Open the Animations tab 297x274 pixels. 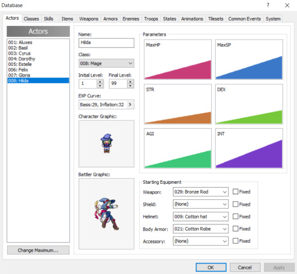coord(192,19)
